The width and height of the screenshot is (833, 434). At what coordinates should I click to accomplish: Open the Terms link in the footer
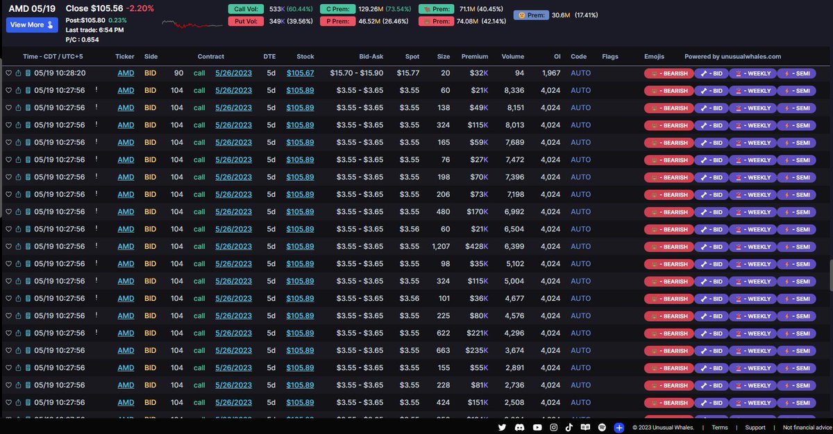coord(720,428)
